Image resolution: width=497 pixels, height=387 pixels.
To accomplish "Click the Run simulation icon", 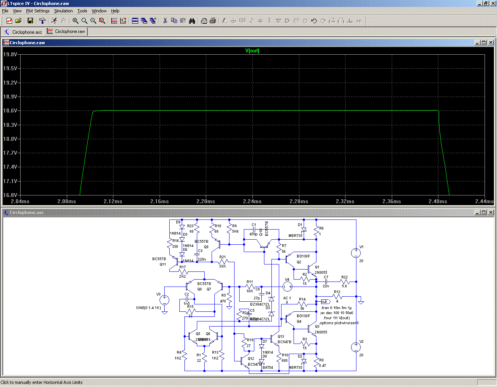I will (54, 21).
